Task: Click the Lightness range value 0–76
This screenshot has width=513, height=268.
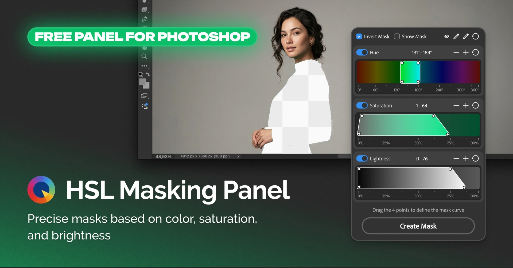Action: point(422,159)
